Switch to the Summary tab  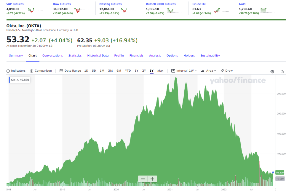[x=16, y=56]
